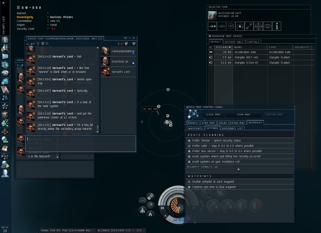Switch overview to Hictors Only tab
This screenshot has height=233, width=321.
(x=234, y=42)
